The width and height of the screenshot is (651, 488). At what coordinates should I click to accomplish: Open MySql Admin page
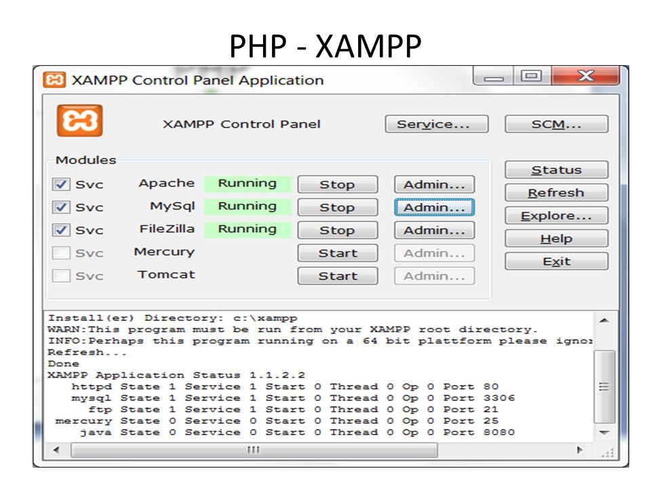coord(434,207)
